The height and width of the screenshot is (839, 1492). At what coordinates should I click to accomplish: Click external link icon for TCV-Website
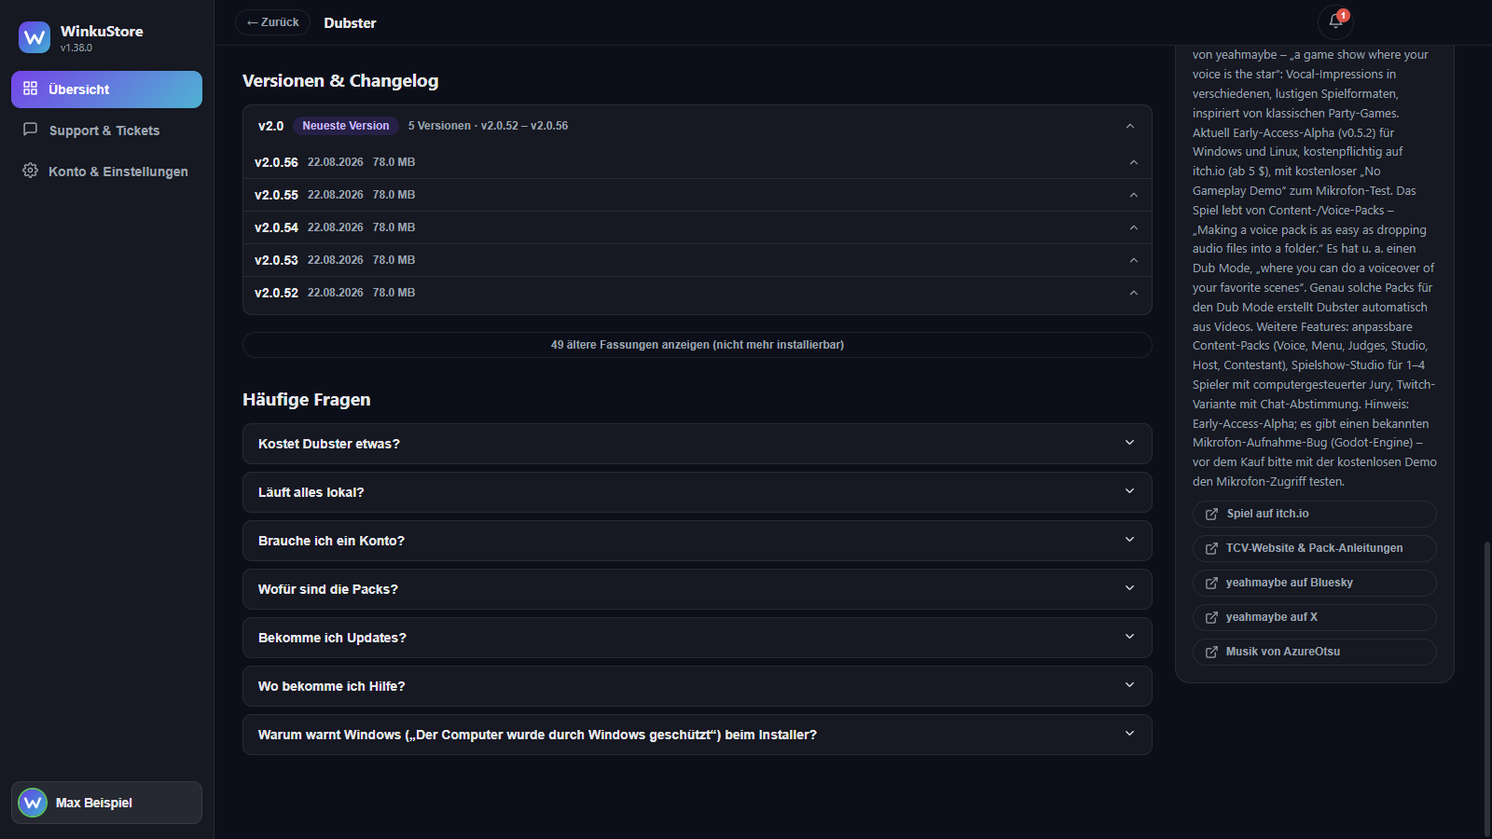[x=1211, y=548]
